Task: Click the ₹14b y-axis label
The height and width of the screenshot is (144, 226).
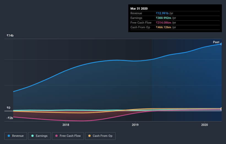Action: click(10, 35)
